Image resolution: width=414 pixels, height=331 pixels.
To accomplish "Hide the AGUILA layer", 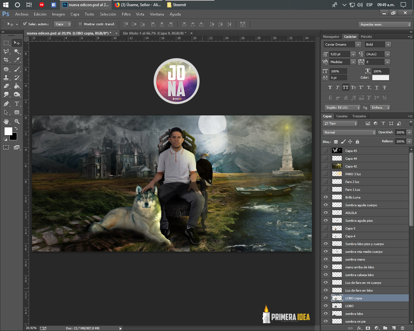I will click(x=326, y=213).
